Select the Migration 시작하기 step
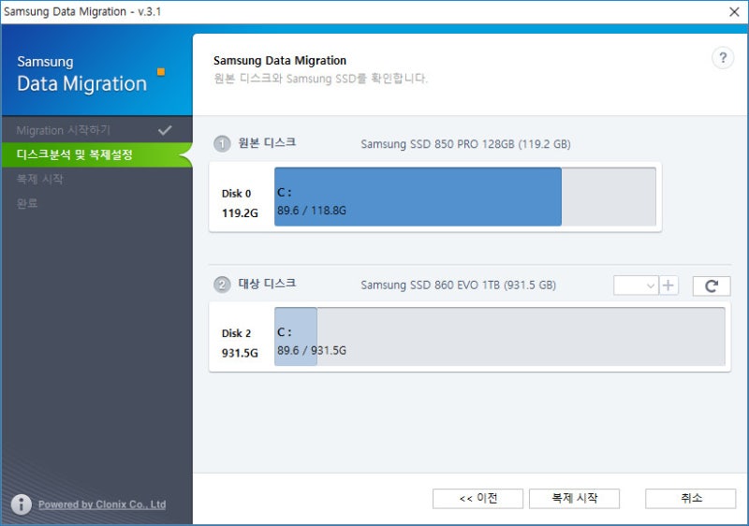This screenshot has height=526, width=749. [x=97, y=130]
